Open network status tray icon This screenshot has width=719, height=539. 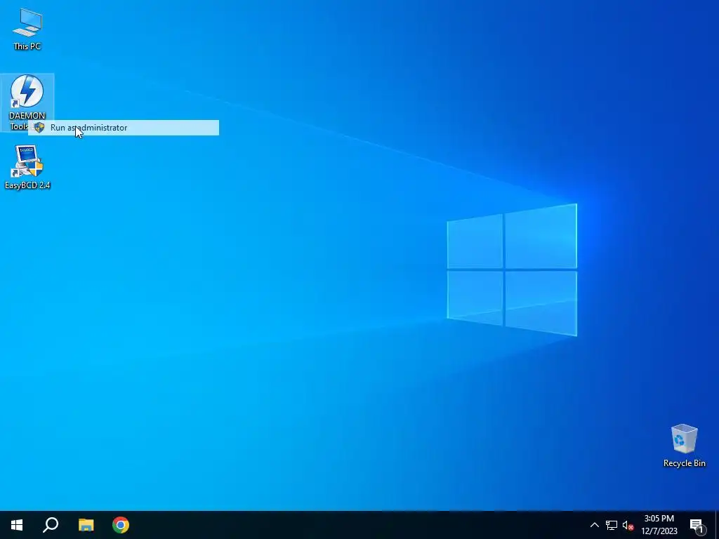[x=612, y=525]
